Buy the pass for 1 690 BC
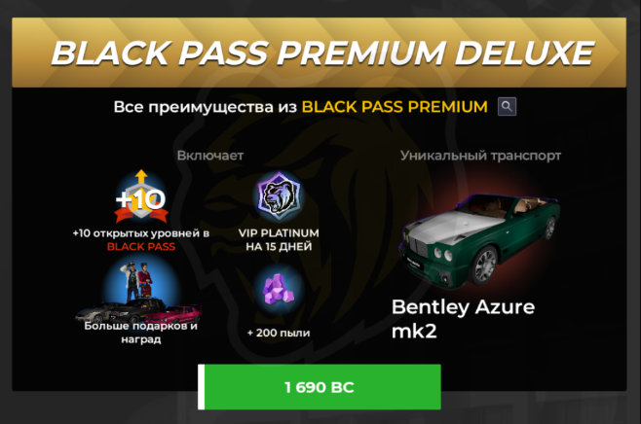Viewport: 641px width, 424px height. (320, 387)
